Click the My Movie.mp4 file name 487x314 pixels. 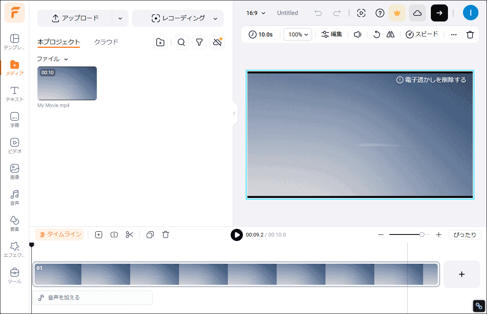pyautogui.click(x=53, y=105)
